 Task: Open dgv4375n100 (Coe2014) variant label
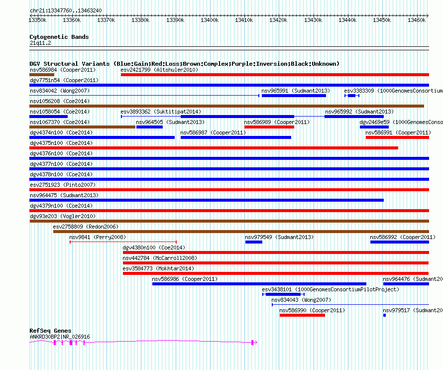click(x=61, y=143)
